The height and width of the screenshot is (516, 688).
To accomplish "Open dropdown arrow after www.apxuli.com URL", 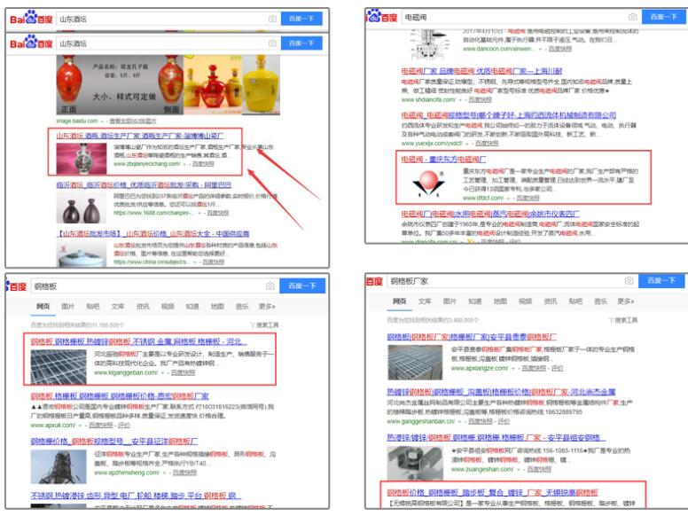I will coord(80,426).
